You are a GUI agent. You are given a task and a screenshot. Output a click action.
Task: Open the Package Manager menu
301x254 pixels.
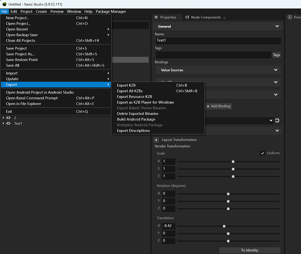[x=111, y=11]
